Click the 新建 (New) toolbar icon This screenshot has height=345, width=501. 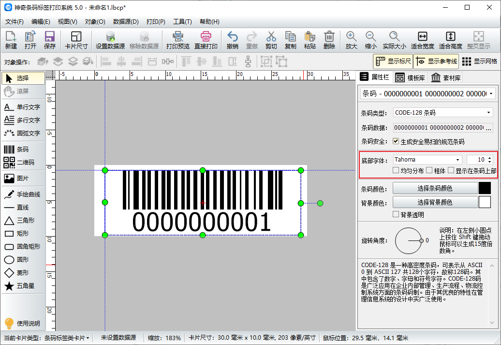(x=11, y=40)
